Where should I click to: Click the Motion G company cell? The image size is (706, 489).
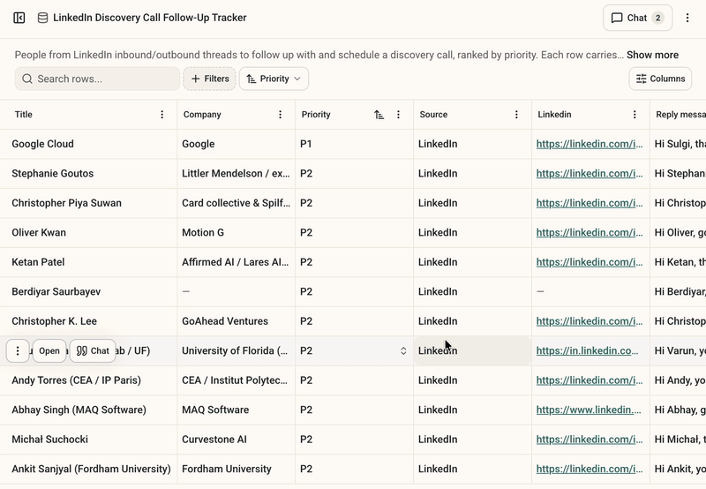coord(237,232)
